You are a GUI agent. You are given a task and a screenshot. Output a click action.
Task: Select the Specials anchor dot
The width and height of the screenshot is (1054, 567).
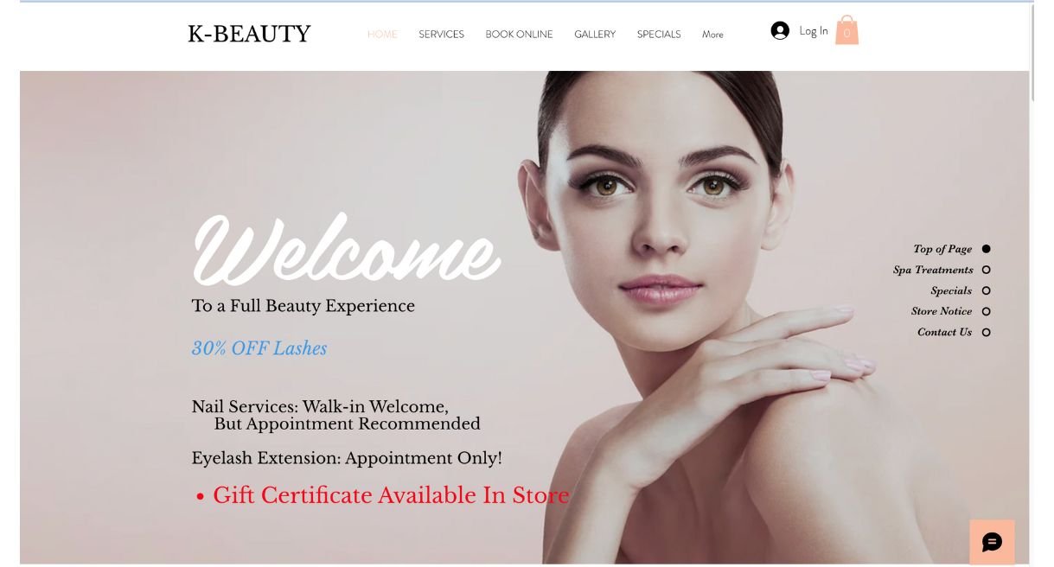(x=986, y=290)
